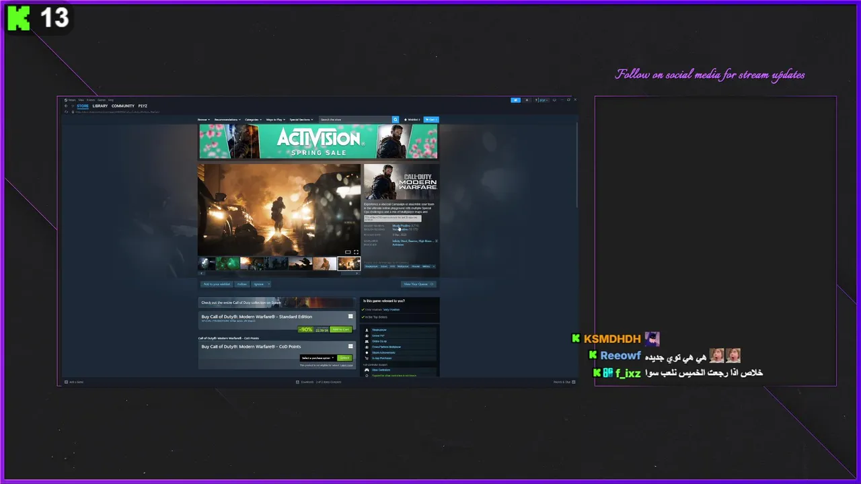Open Call of Duty collection banner
This screenshot has height=484, width=861.
click(276, 302)
